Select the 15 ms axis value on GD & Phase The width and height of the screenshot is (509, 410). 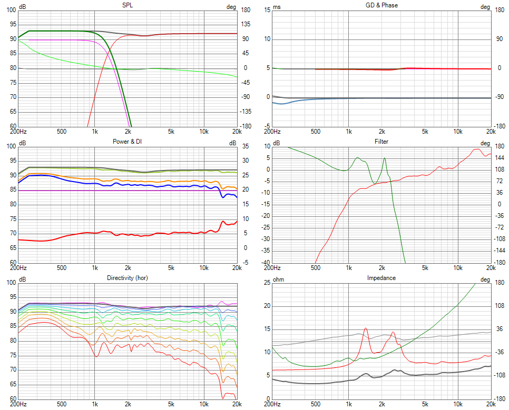267,10
